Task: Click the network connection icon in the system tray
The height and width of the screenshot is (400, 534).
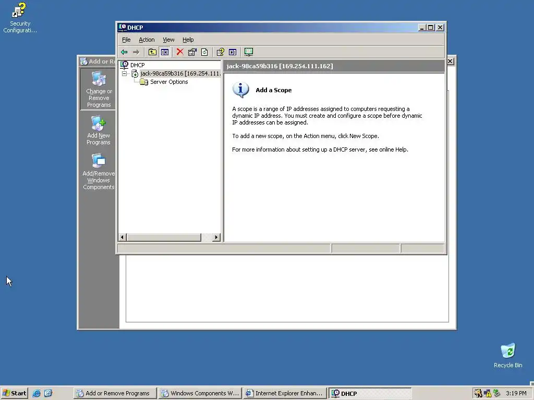Action: coord(497,393)
